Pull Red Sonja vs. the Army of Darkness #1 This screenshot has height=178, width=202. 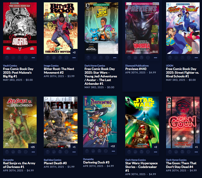coord(7,152)
